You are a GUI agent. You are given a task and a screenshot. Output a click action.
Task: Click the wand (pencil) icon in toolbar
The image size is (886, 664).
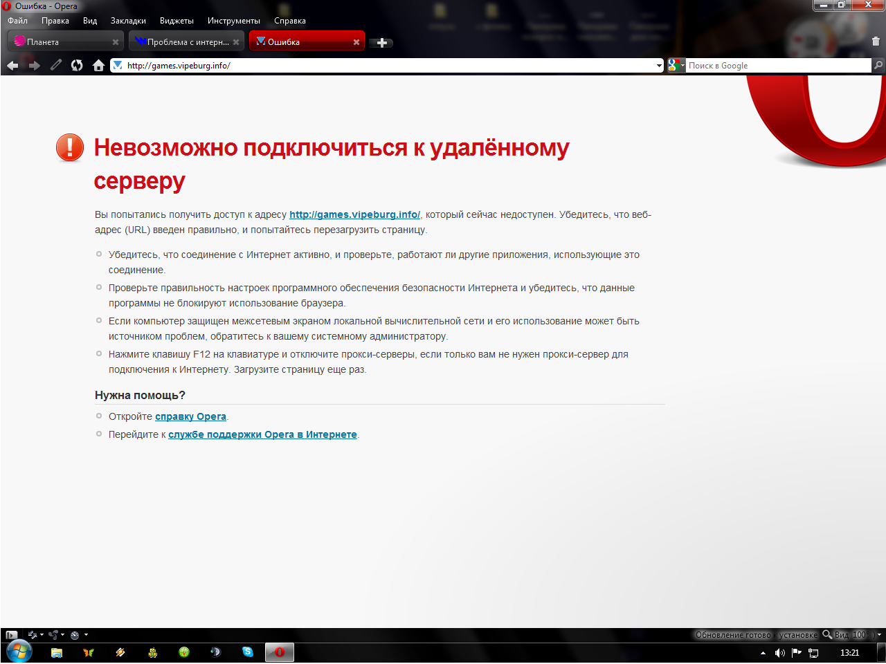tap(56, 65)
